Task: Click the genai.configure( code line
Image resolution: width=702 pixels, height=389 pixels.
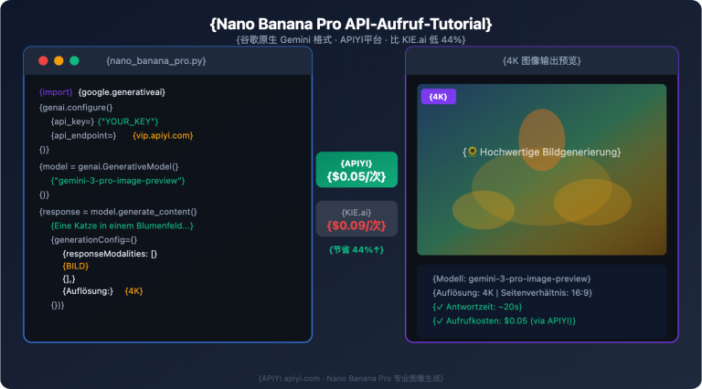Action: pos(76,108)
